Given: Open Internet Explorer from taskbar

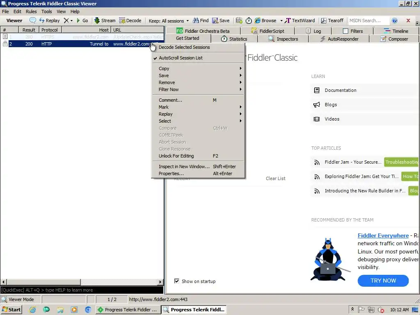Looking at the screenshot, I should [x=32, y=310].
